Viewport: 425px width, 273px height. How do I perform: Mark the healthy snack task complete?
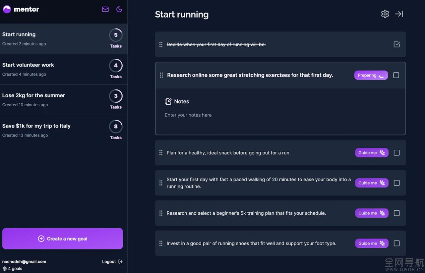point(397,153)
